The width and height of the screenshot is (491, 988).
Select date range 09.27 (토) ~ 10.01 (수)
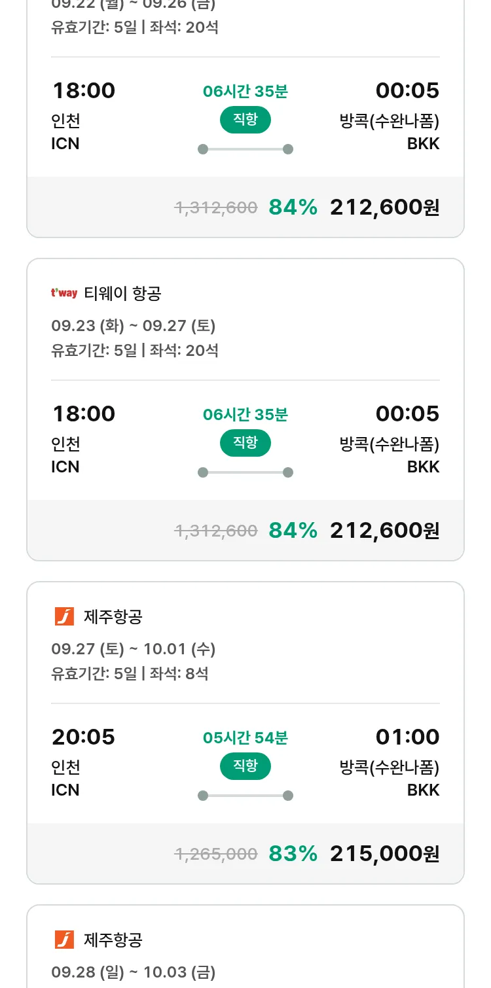coord(134,649)
